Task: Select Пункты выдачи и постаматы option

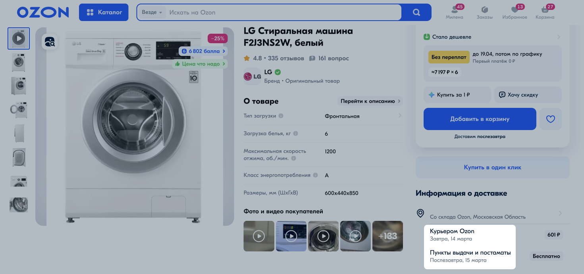Action: pyautogui.click(x=470, y=256)
